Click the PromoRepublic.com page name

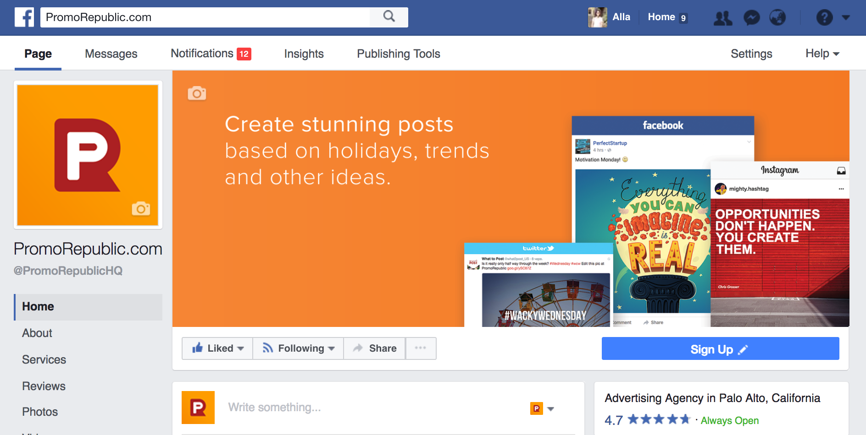click(x=88, y=249)
